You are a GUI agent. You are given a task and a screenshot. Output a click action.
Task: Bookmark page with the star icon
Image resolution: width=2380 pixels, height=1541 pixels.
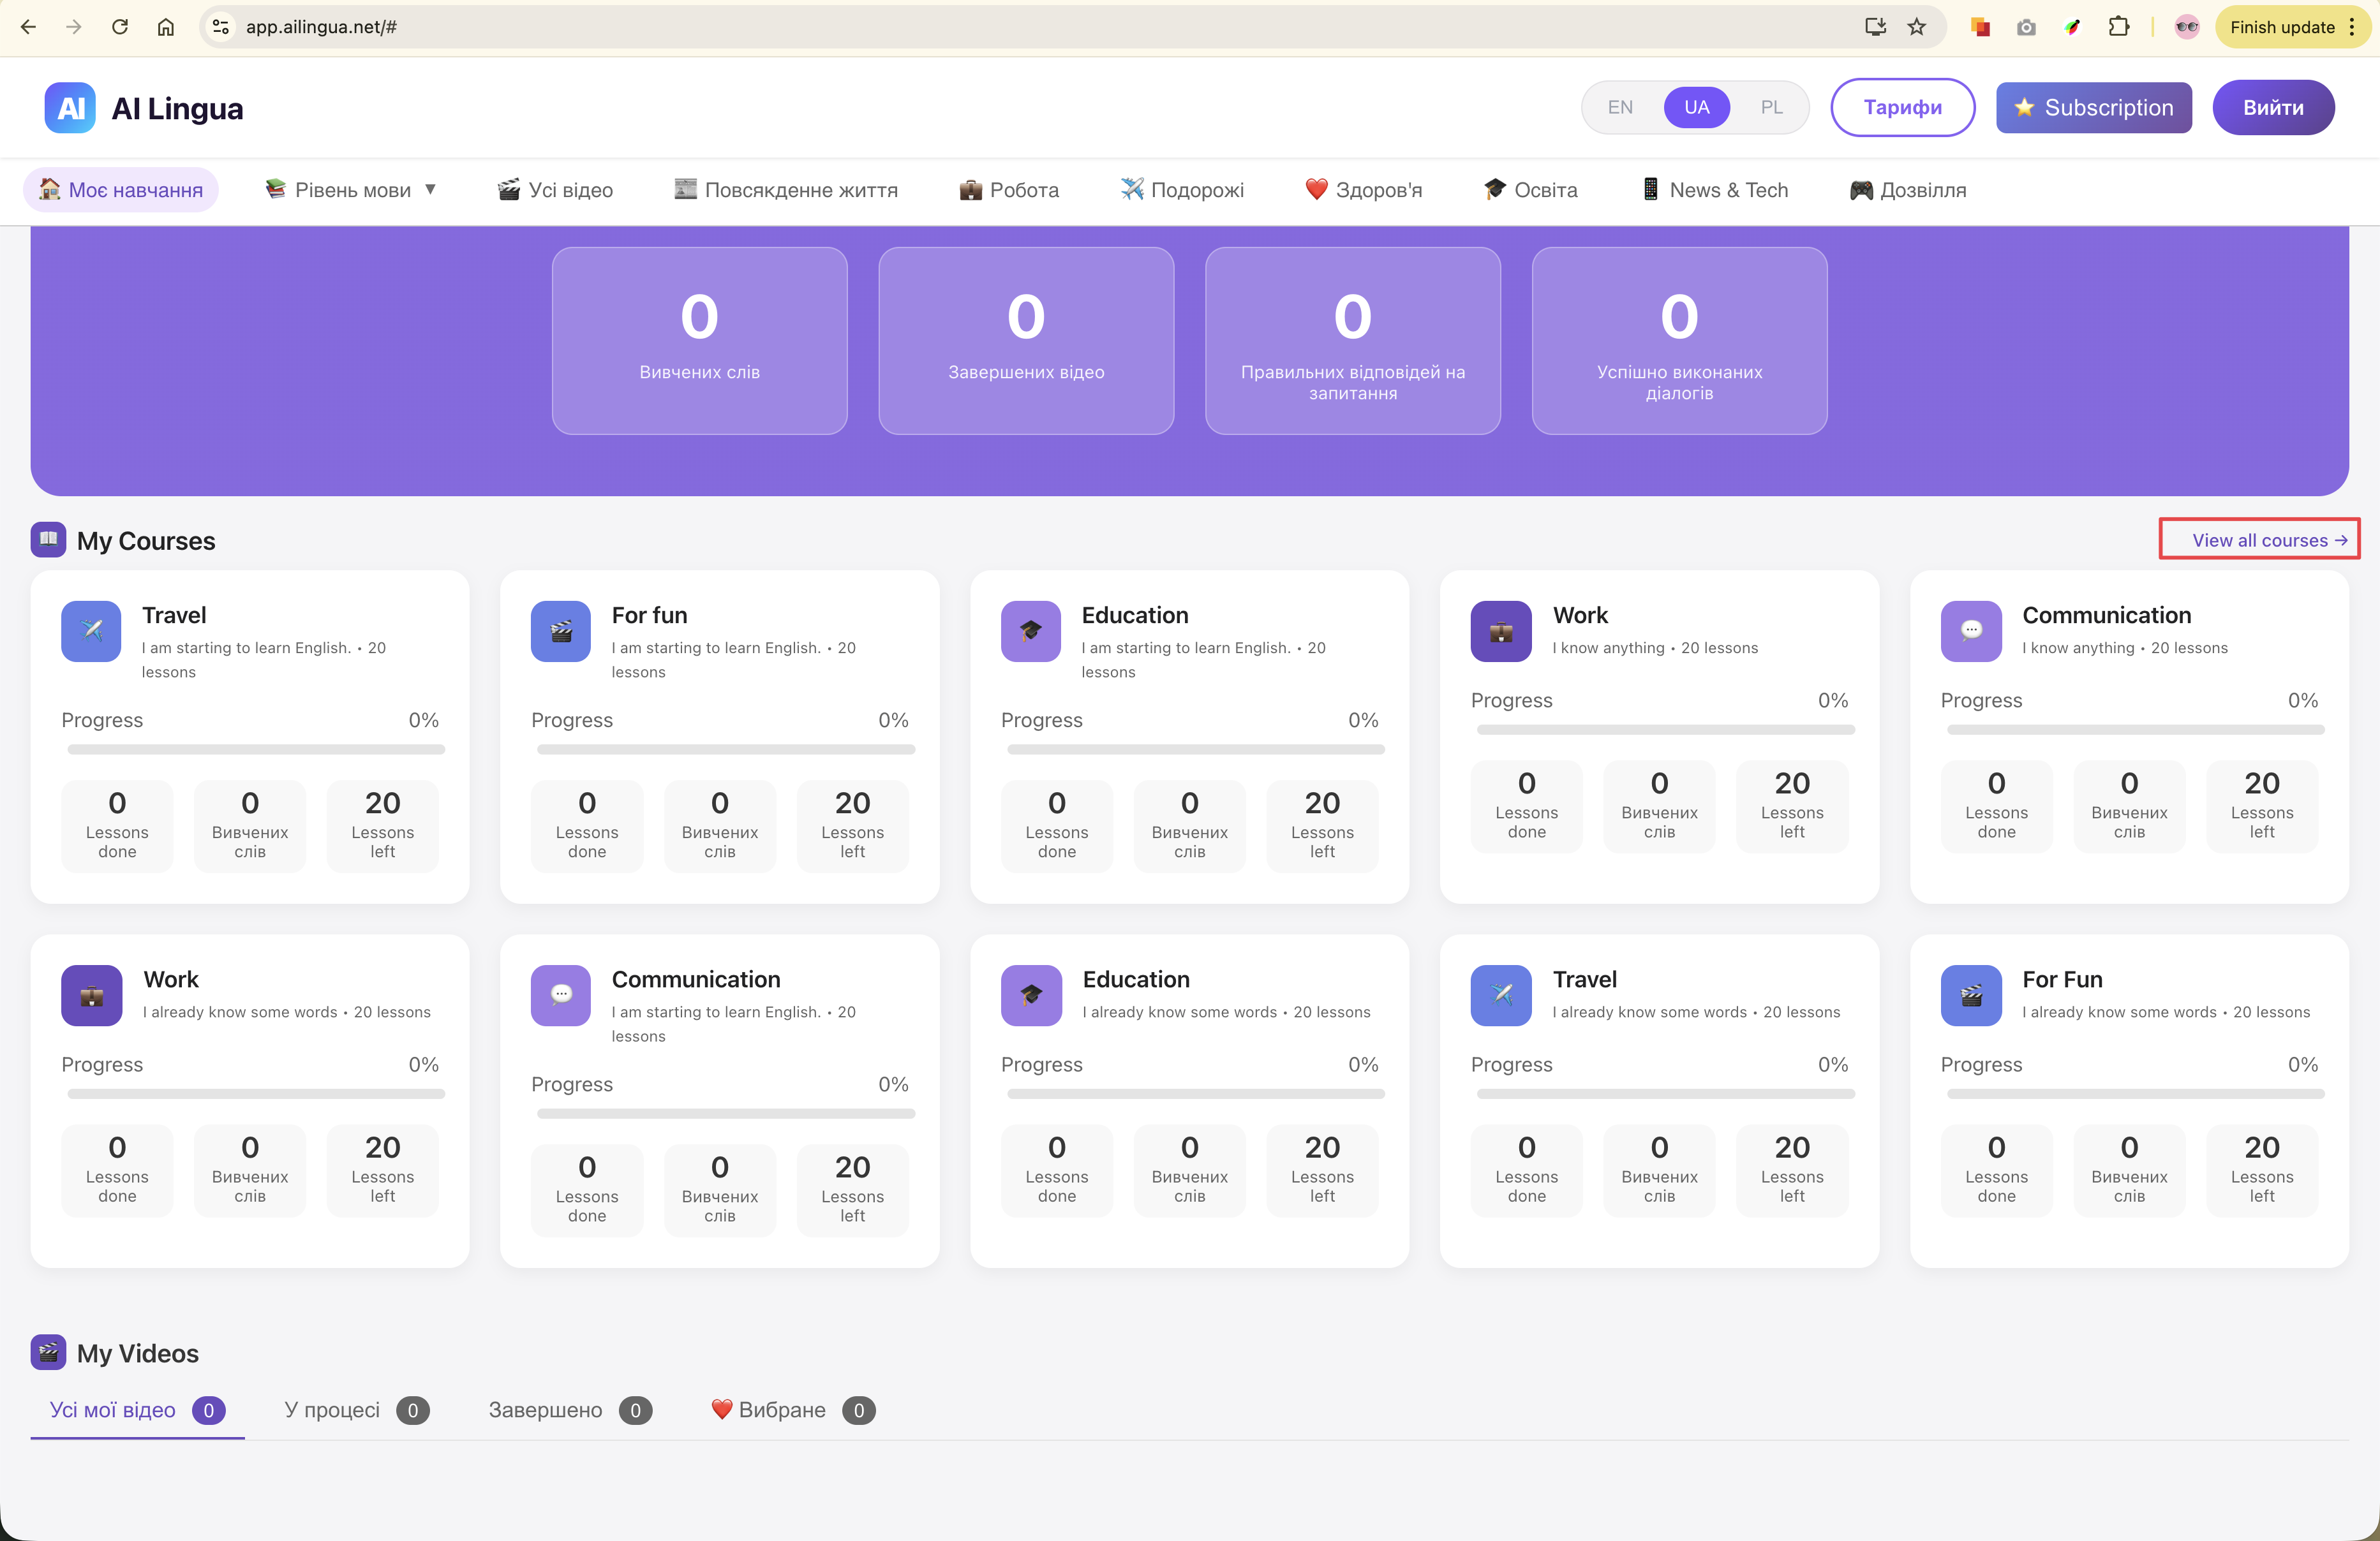pos(1916,27)
